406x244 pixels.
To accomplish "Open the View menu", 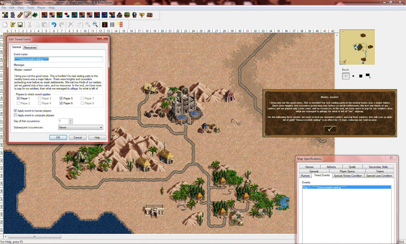I will click(21, 8).
